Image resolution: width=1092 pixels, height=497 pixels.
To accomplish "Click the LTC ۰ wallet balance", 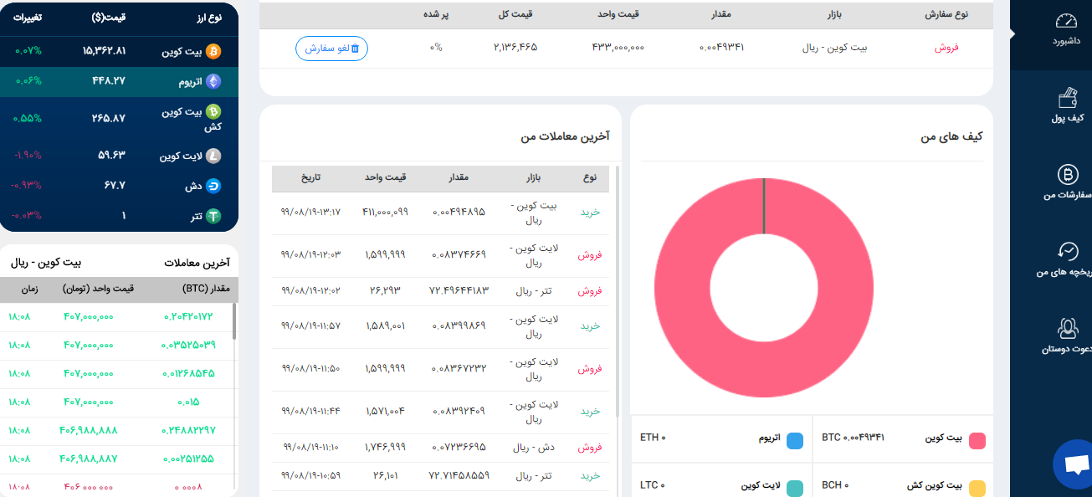I will (x=653, y=484).
